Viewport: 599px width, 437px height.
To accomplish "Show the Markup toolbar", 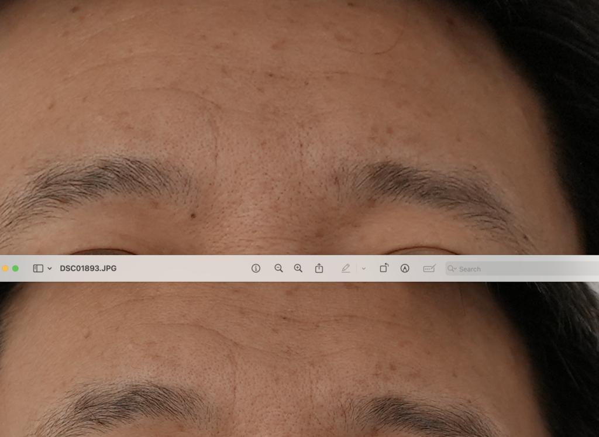I will (405, 269).
